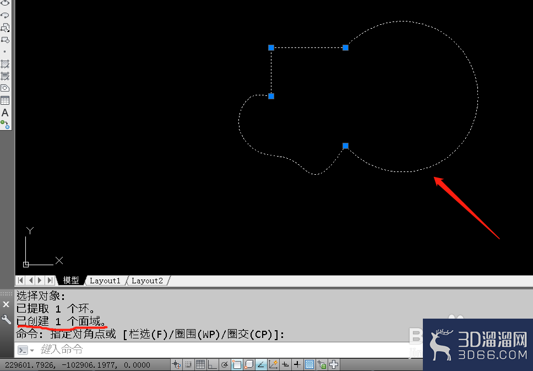Select the grip below the vertical line
533x371 pixels.
[x=271, y=96]
